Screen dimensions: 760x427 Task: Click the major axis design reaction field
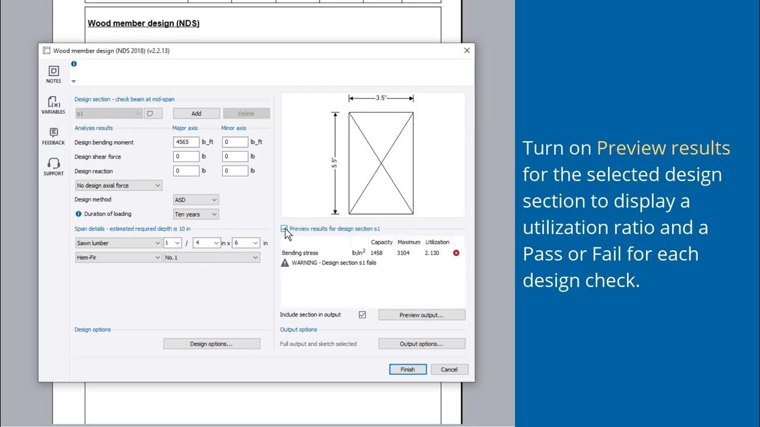(x=186, y=171)
